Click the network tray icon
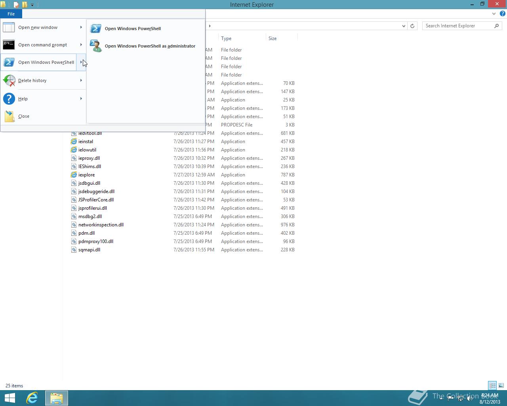 (460, 398)
